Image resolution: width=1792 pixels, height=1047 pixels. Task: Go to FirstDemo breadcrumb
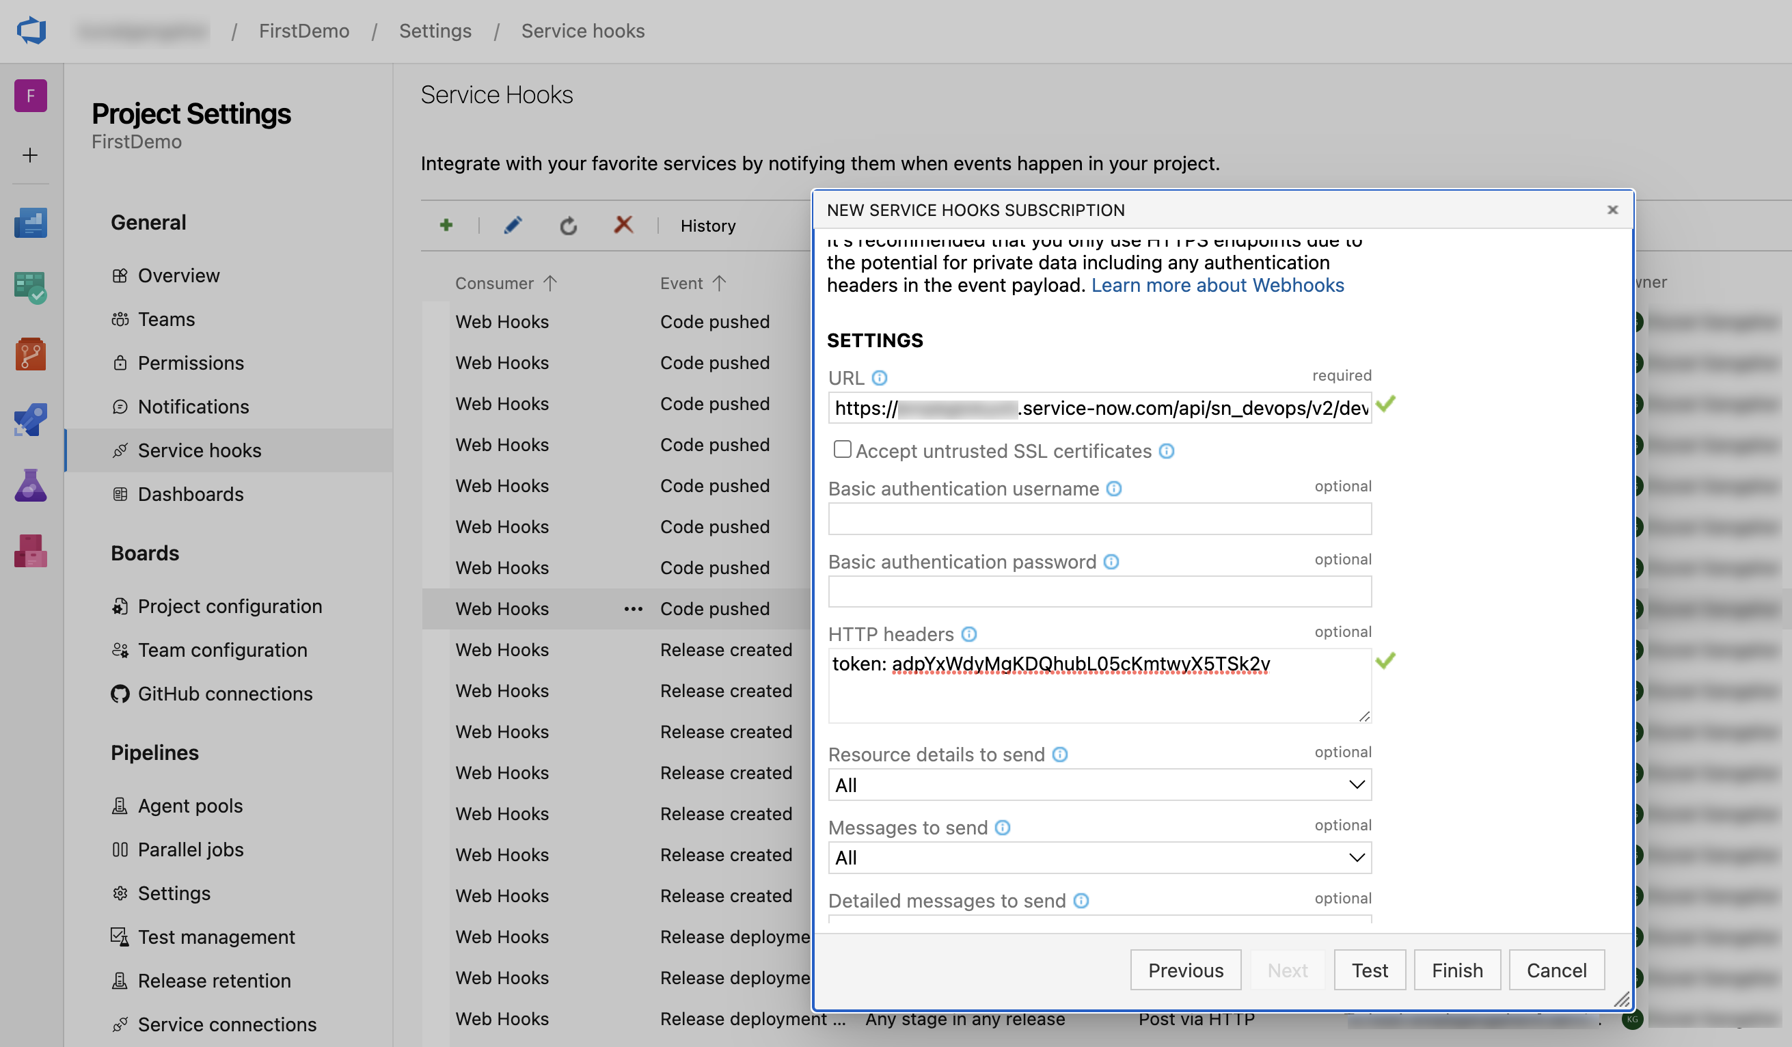(x=303, y=31)
